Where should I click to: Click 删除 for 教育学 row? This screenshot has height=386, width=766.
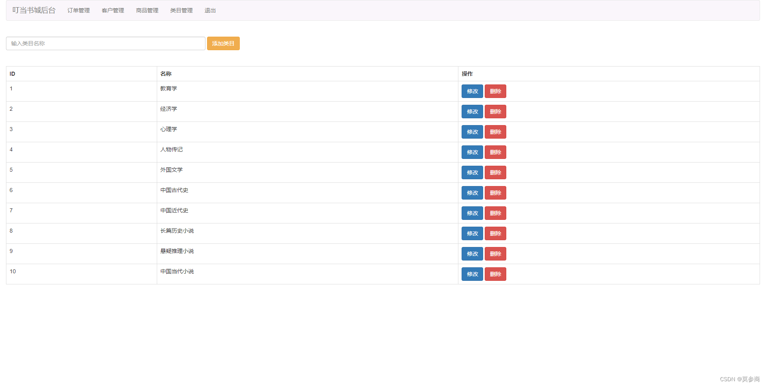496,91
